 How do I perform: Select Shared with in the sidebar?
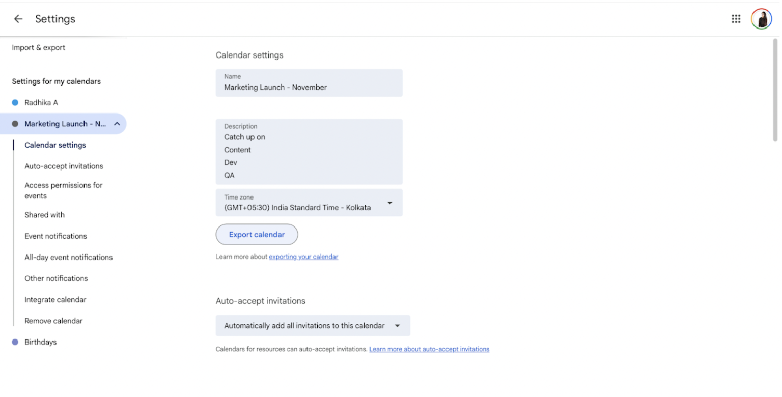click(x=45, y=215)
